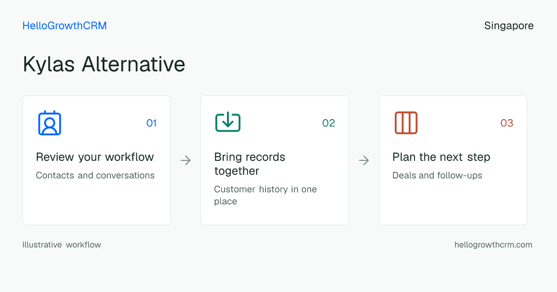
Task: Open the HelloGrowthCRM brand link
Action: 65,26
